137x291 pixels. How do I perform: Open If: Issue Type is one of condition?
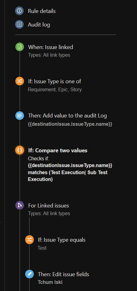pyautogui.click(x=55, y=81)
